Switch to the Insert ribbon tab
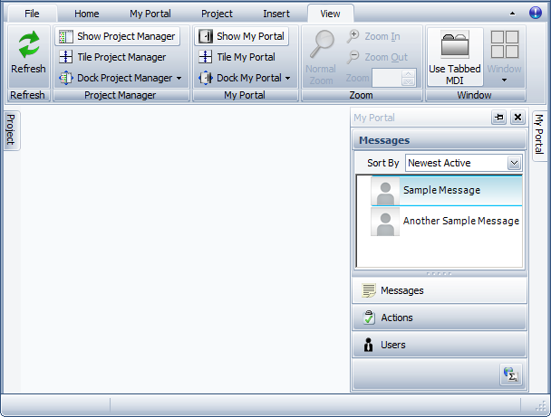Viewport: 551px width, 417px height. (x=276, y=14)
